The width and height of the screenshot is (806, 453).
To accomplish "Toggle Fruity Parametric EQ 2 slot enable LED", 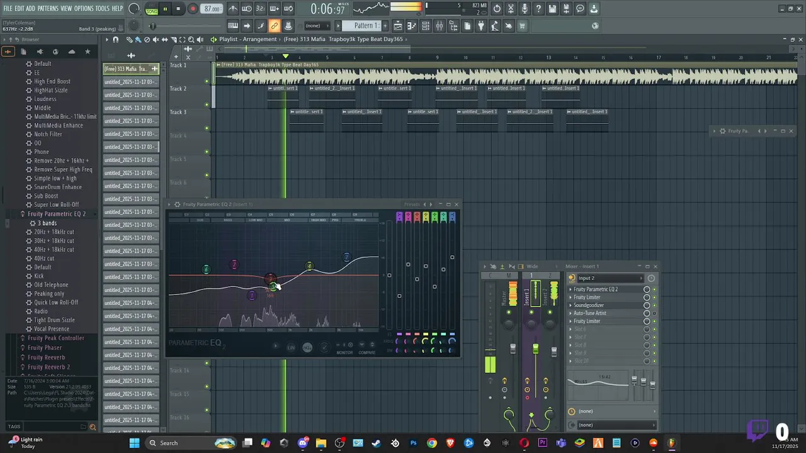I will 654,289.
